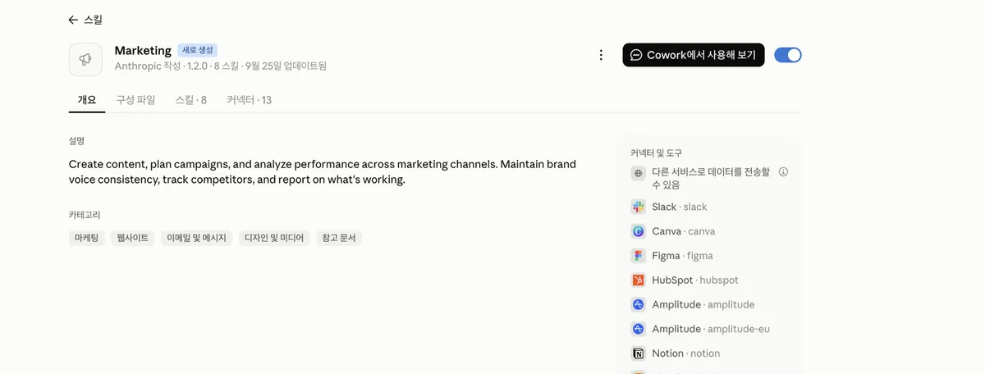Click the Marketing plugin title
The image size is (985, 374).
tap(143, 51)
